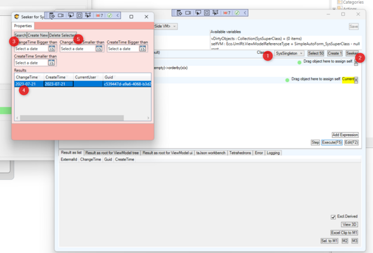This screenshot has width=373, height=253.
Task: Expand the Side VM dropdown
Action: click(x=166, y=26)
